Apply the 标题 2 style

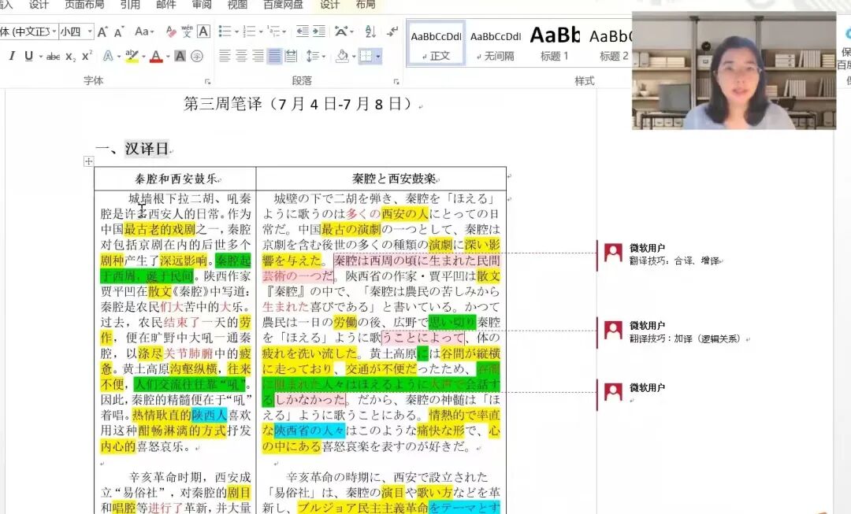click(609, 44)
